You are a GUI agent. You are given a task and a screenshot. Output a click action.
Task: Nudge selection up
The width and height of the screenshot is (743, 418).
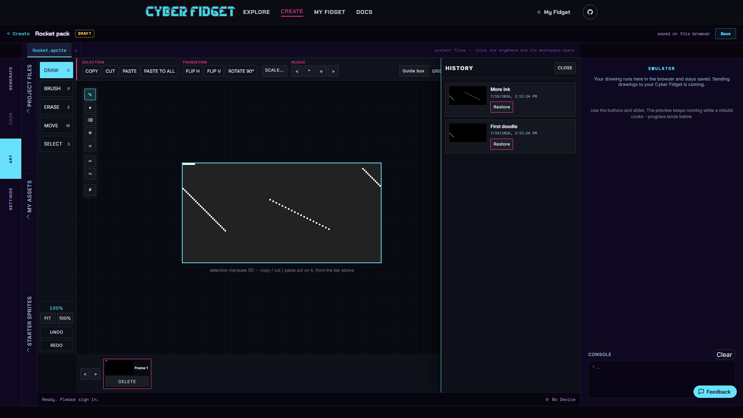click(309, 71)
